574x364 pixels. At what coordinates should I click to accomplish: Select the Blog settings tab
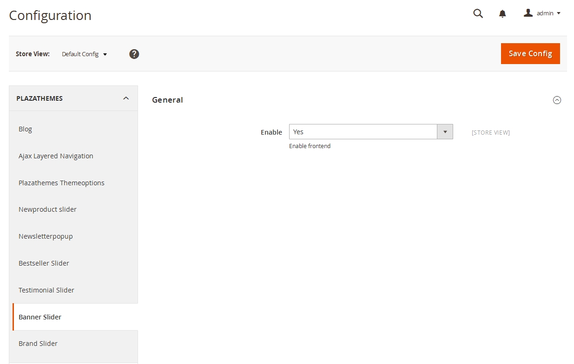click(26, 129)
